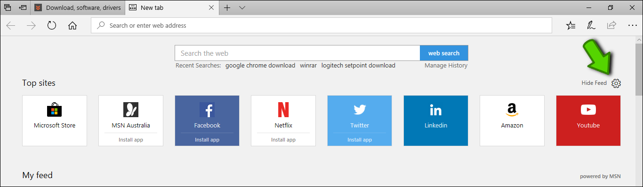The height and width of the screenshot is (187, 643).
Task: Focus the Search or enter web address bar
Action: coord(321,25)
